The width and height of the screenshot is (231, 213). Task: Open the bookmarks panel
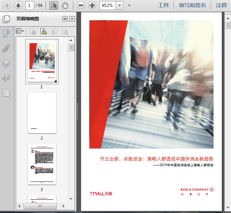6,34
